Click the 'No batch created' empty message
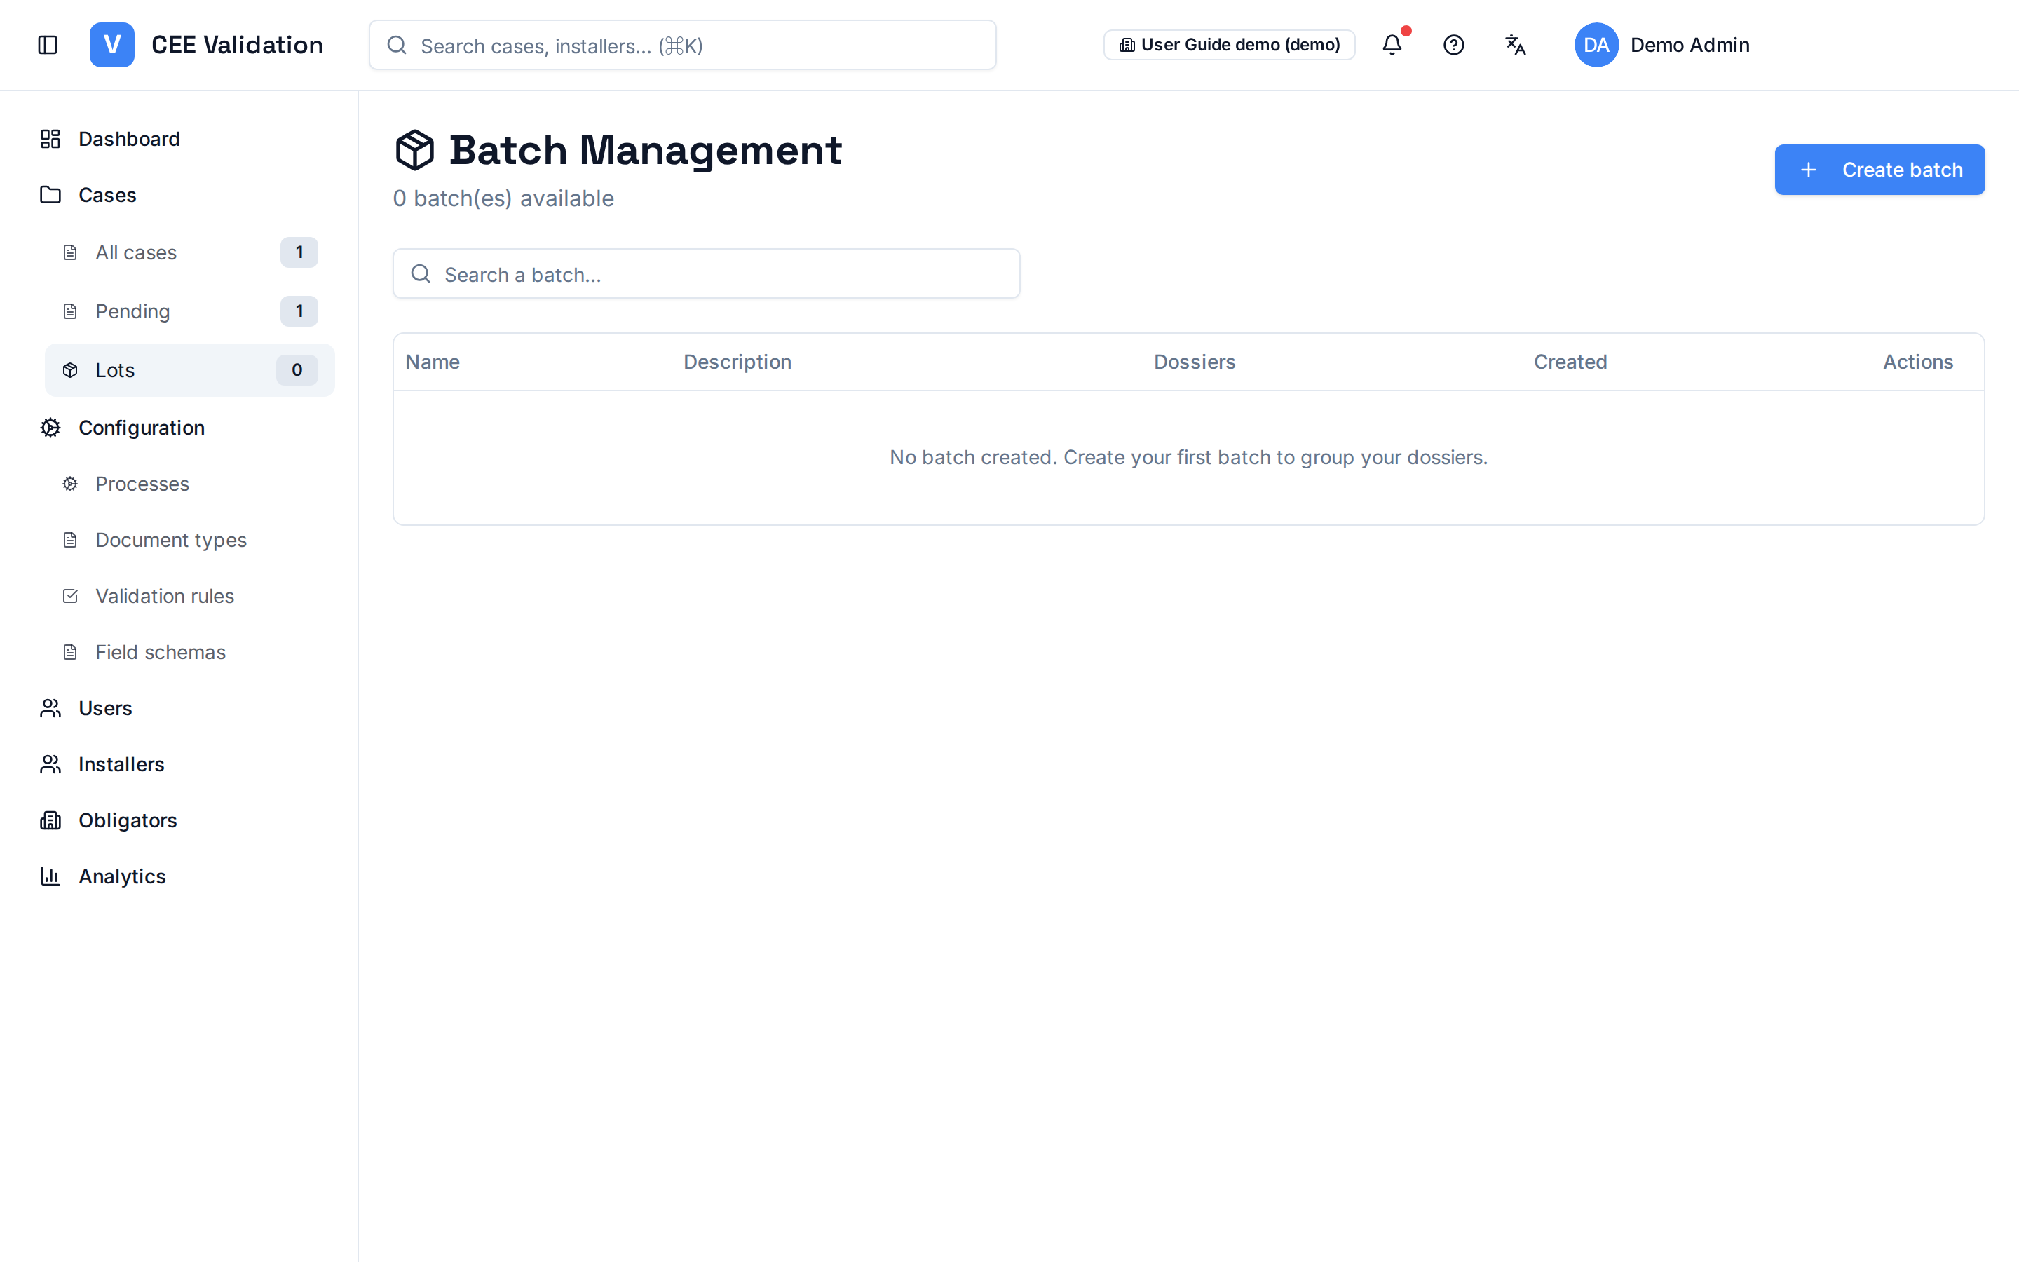2019x1262 pixels. 1188,457
